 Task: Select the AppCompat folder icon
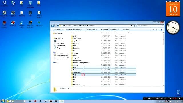click(x=72, y=39)
